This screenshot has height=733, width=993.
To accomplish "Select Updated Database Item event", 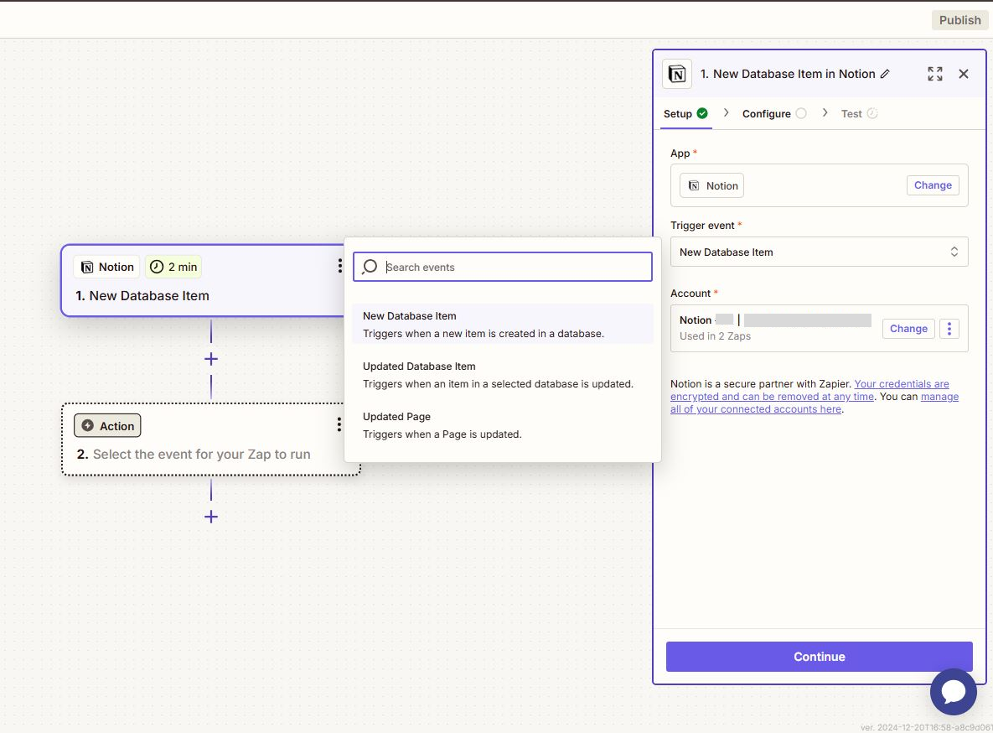I will point(503,375).
